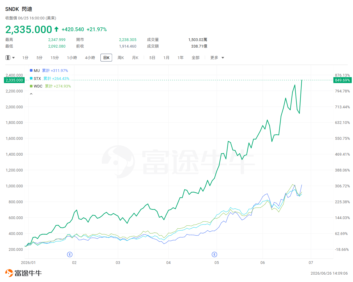Click the 2026/06/26 14:09:06 timestamp
The image size is (353, 282).
(x=329, y=273)
